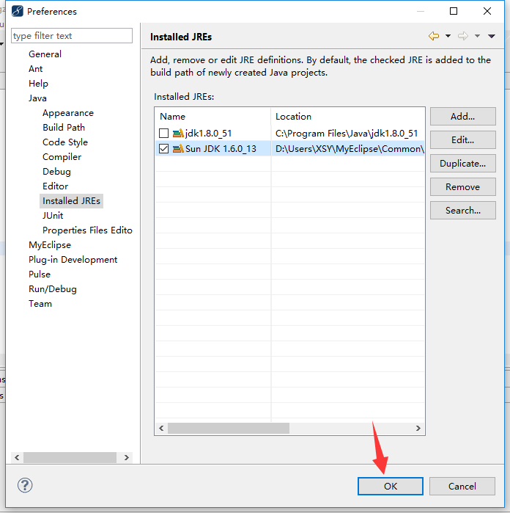Select Installed JREs tree item

coord(71,201)
